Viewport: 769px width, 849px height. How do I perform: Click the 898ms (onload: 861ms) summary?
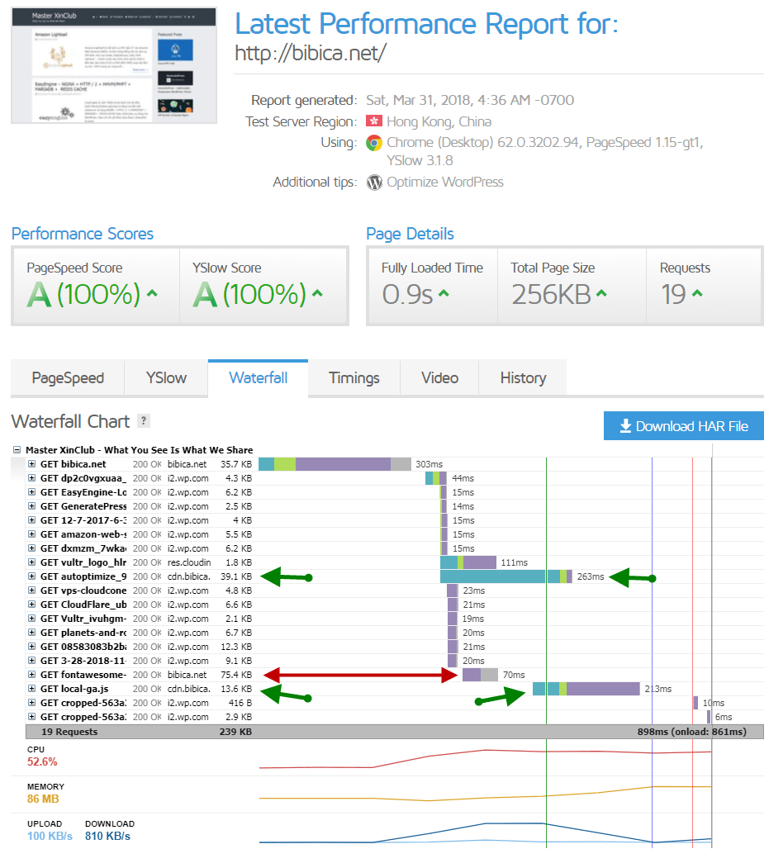click(691, 732)
